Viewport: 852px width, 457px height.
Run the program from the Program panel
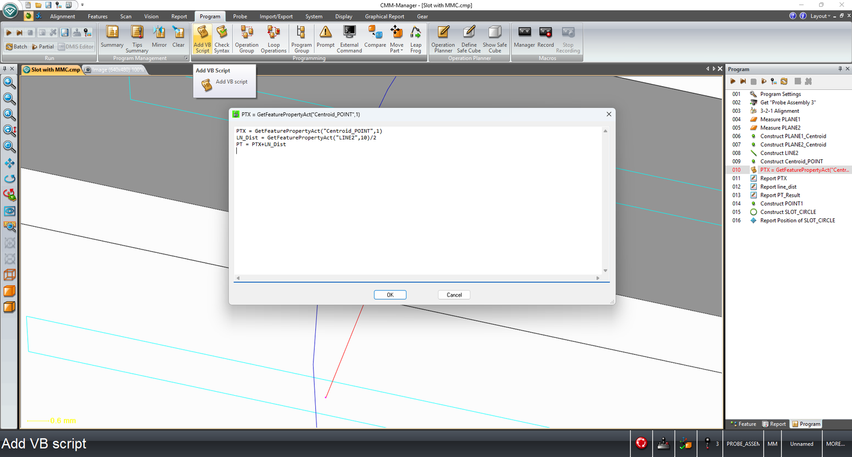[733, 81]
